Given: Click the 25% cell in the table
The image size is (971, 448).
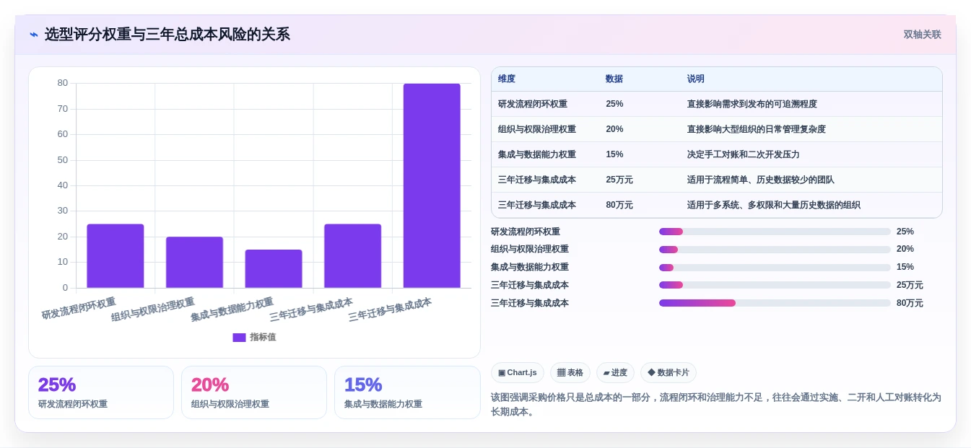Looking at the screenshot, I should (x=614, y=104).
